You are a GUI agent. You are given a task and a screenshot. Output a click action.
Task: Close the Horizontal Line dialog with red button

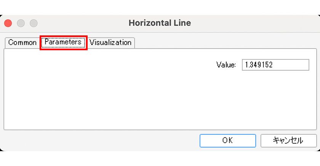coord(8,23)
